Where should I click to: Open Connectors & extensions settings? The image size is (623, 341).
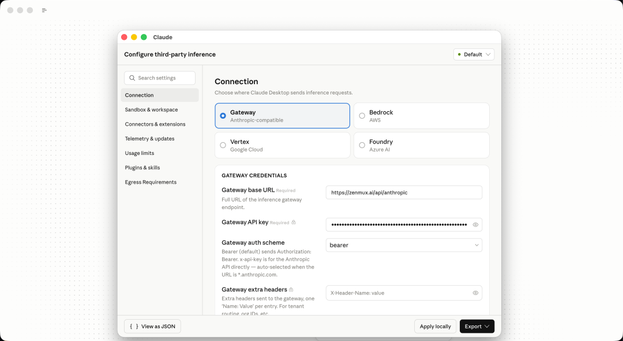coord(160,124)
